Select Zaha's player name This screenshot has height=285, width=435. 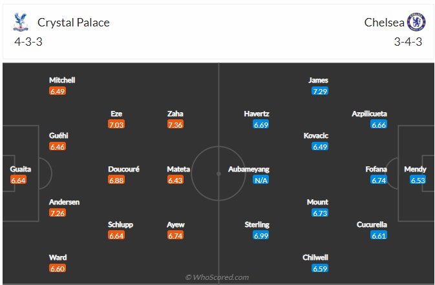(x=176, y=113)
